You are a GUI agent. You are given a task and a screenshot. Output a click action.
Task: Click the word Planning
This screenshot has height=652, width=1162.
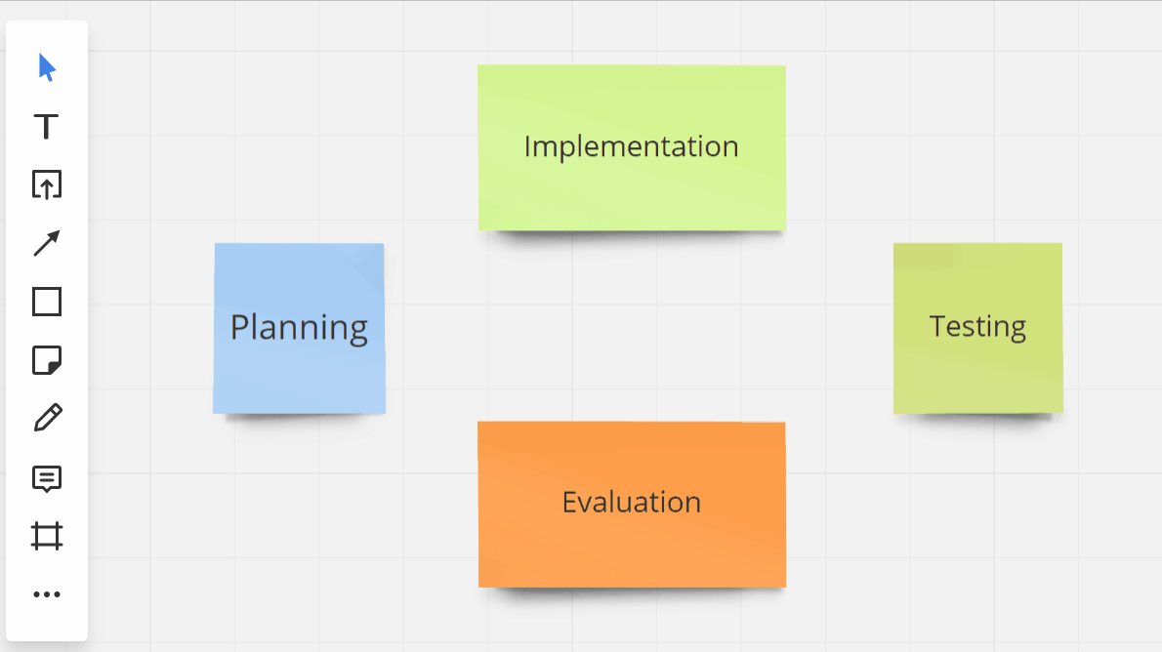pyautogui.click(x=299, y=328)
